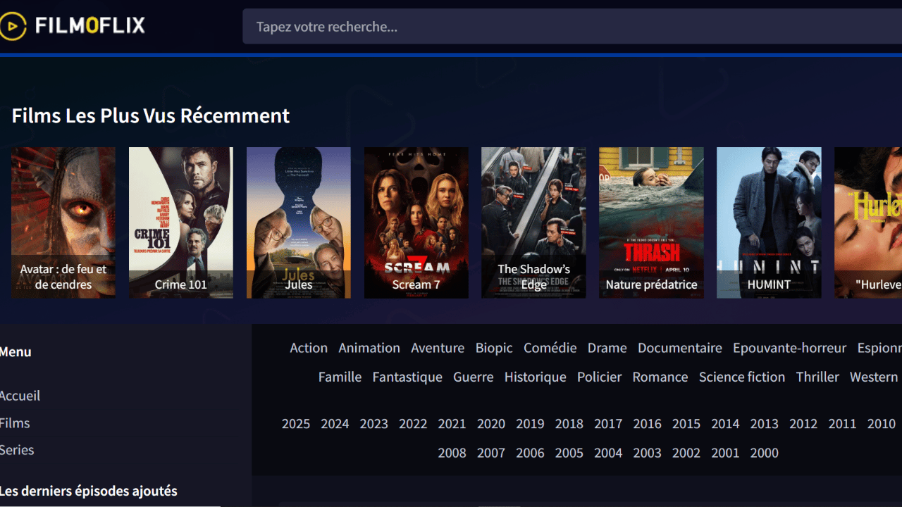Open the HUMINT movie poster
The image size is (902, 507).
769,223
